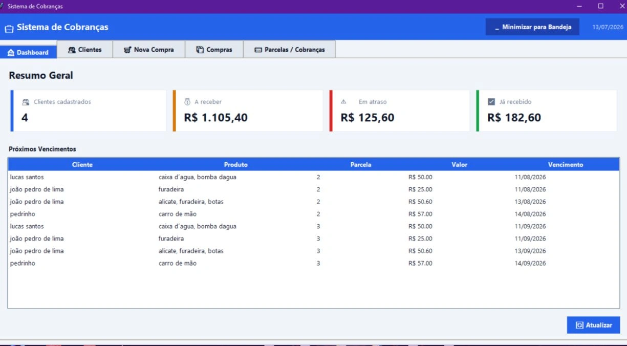
Task: Click the people icon in Clientes cadastrados card
Action: 26,102
